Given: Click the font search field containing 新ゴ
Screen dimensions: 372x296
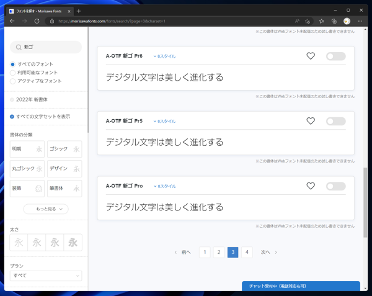Looking at the screenshot, I should tap(46, 47).
